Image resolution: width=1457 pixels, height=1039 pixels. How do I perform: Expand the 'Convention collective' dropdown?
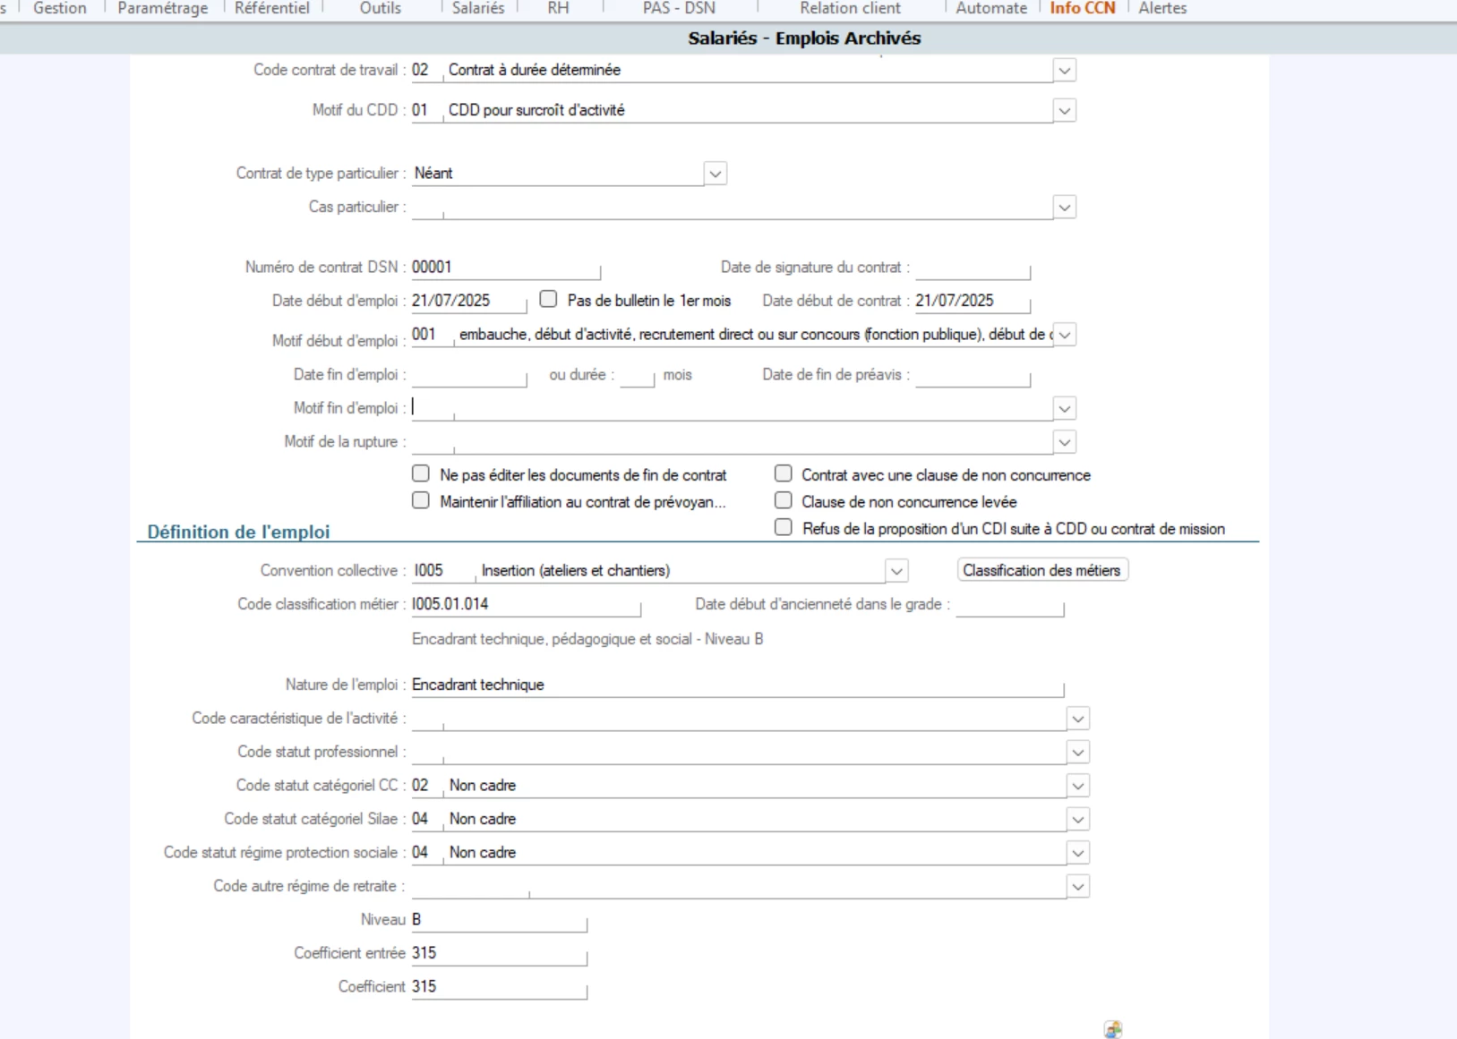(896, 570)
